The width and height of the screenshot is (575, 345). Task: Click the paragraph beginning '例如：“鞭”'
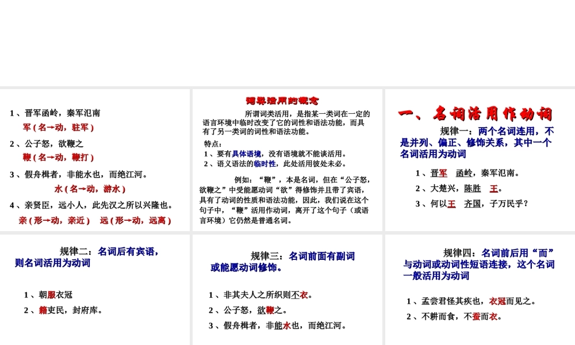tap(285, 200)
